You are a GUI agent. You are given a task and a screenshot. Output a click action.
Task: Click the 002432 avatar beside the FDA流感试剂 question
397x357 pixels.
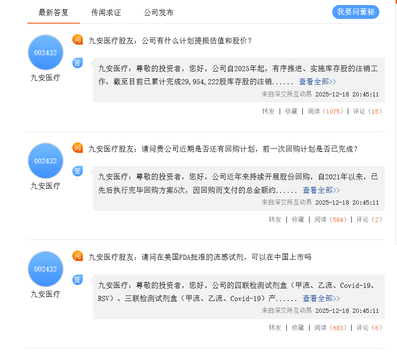[x=45, y=269]
